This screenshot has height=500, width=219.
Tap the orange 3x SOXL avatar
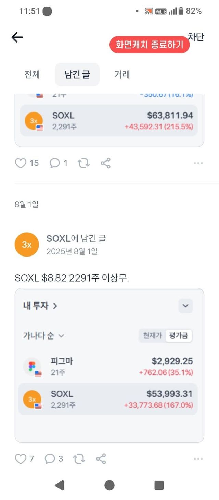coord(27,245)
